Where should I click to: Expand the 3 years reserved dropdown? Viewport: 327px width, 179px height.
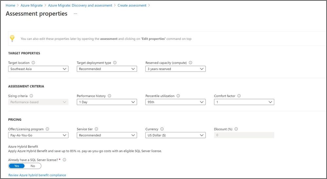pyautogui.click(x=175, y=69)
